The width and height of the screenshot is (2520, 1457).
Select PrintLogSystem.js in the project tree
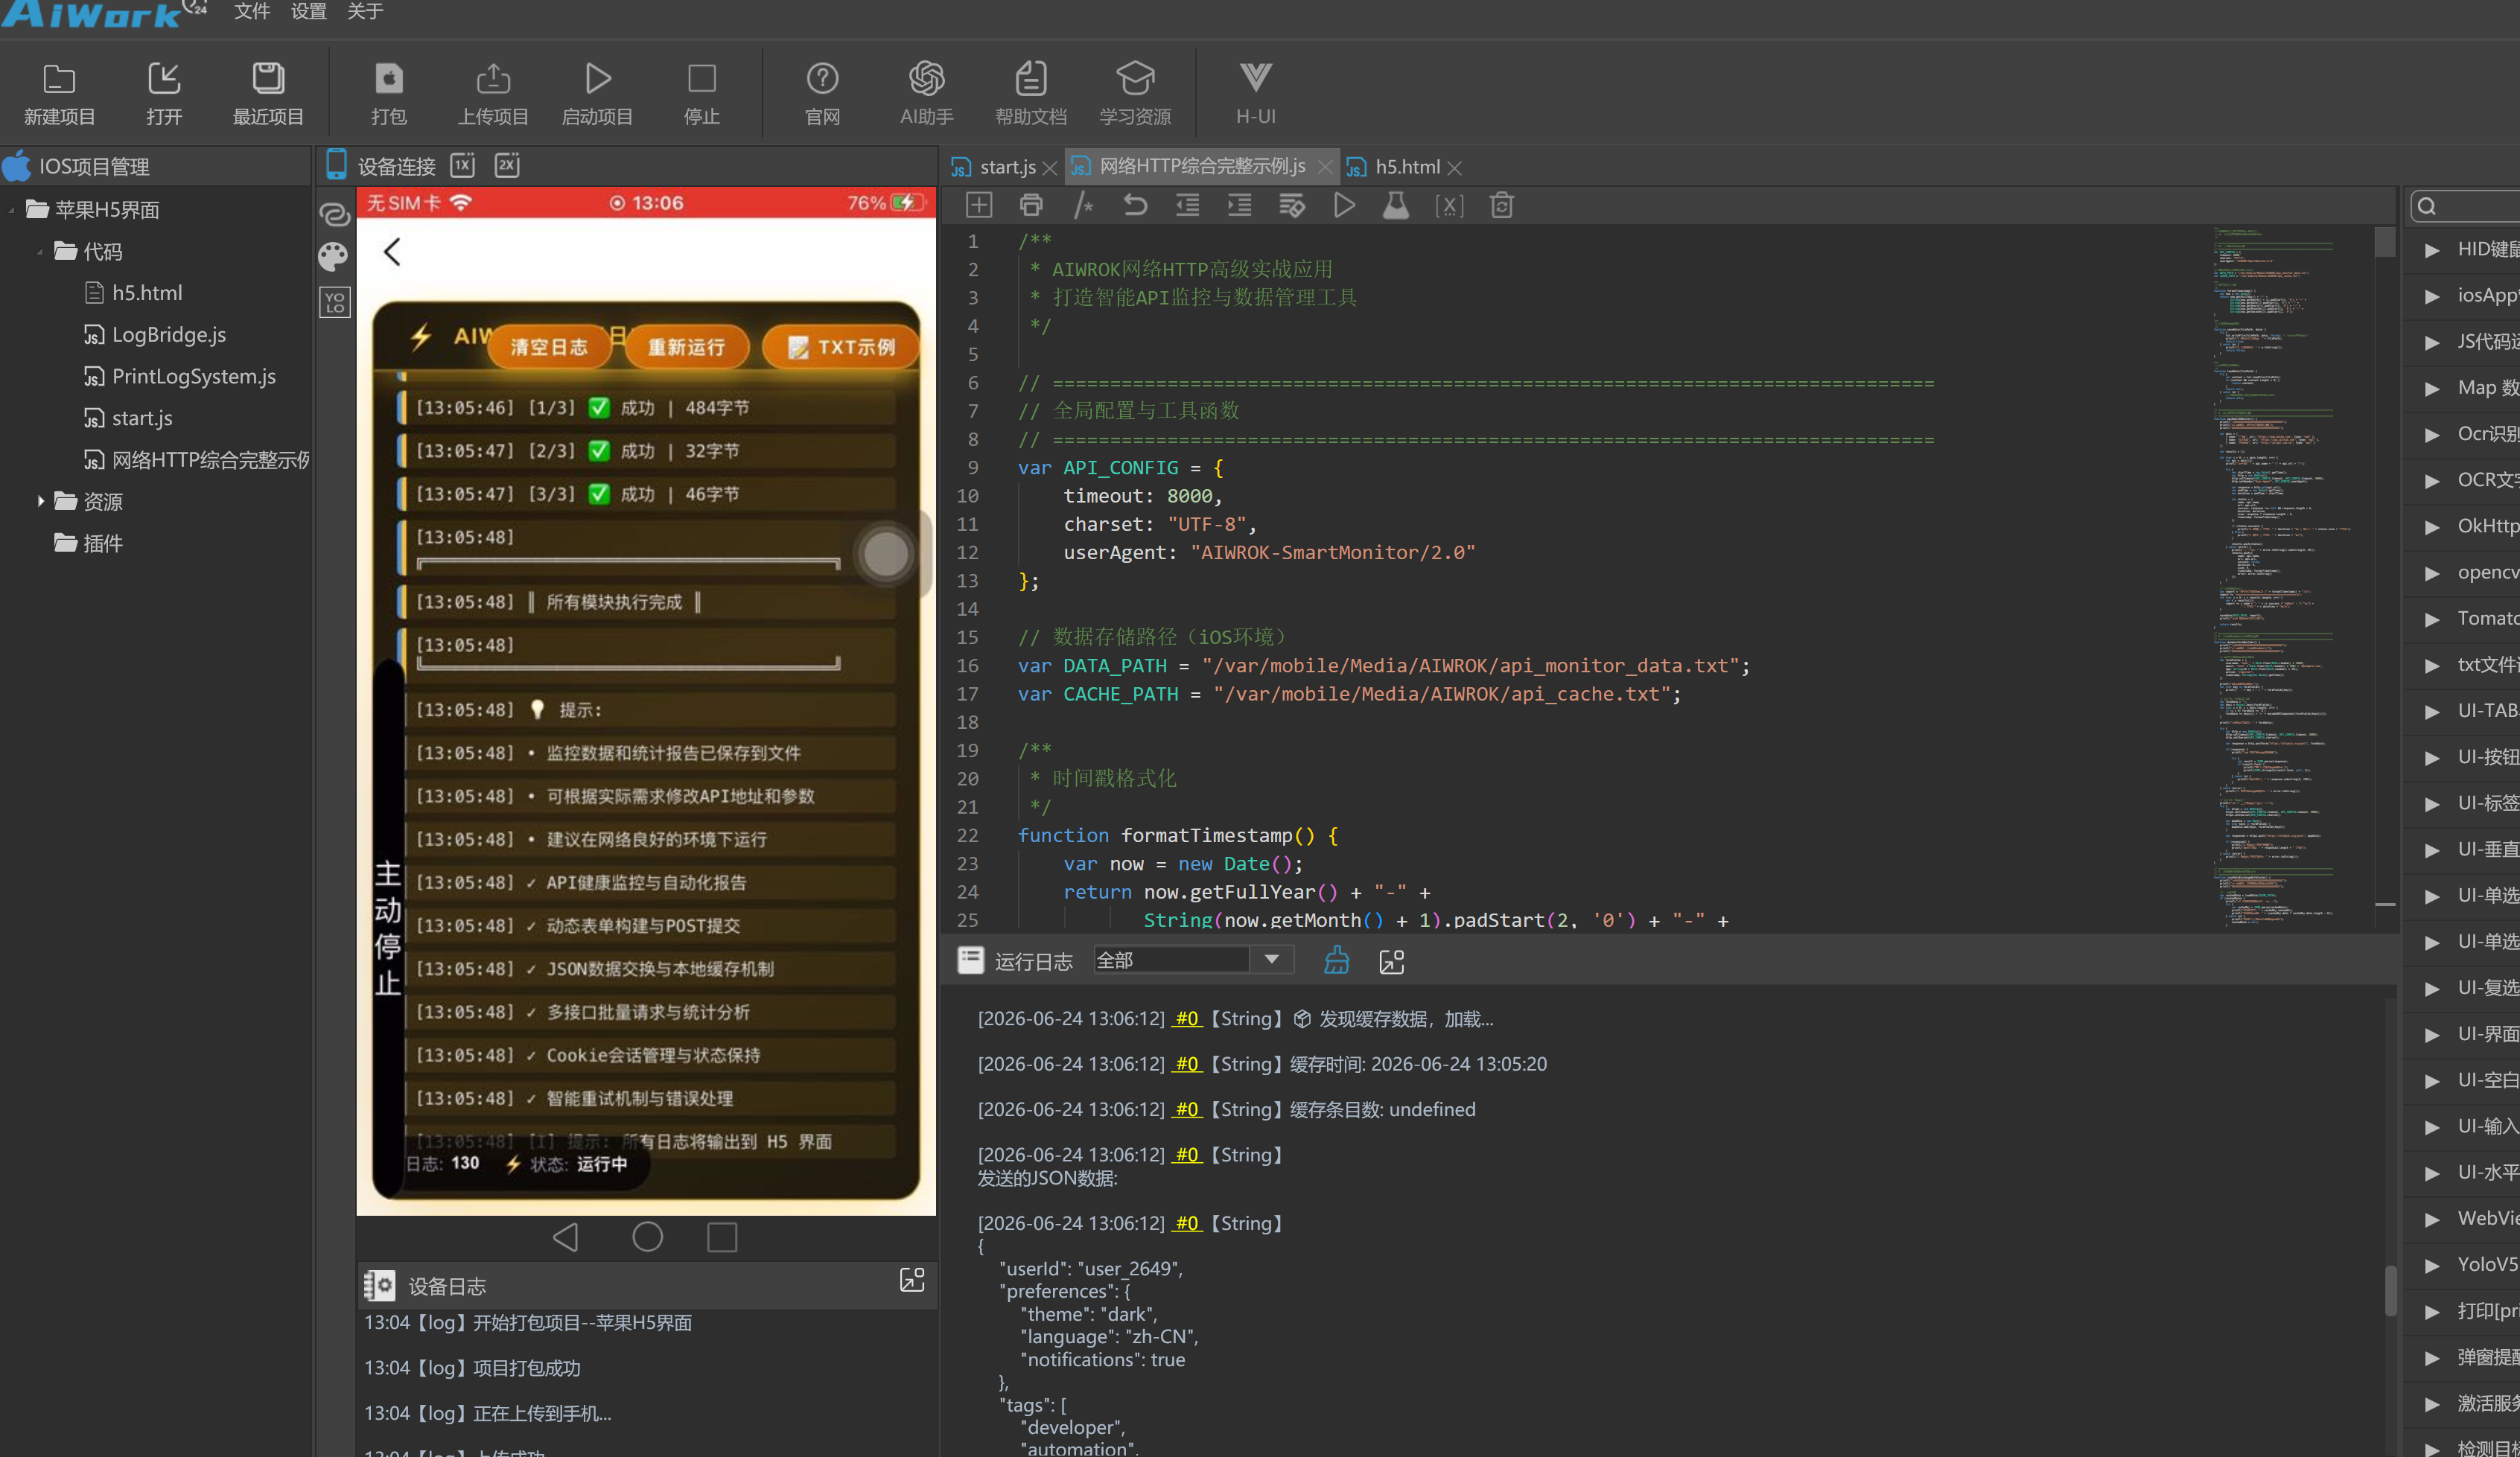tap(193, 377)
